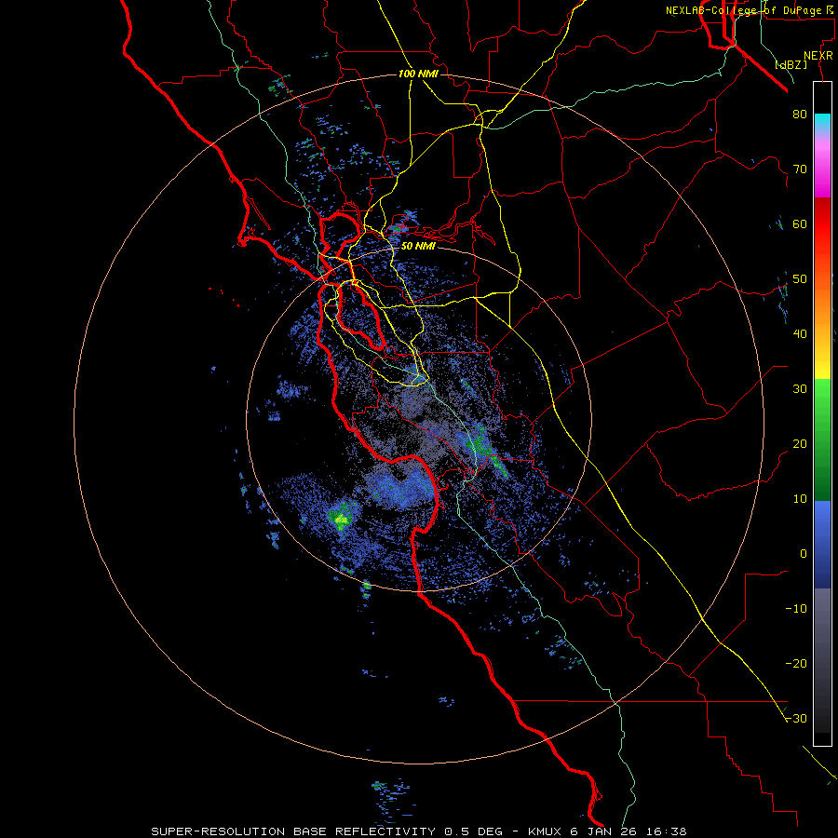838x838 pixels.
Task: Click the yellow-green offshore storm cell core
Action: 341,519
